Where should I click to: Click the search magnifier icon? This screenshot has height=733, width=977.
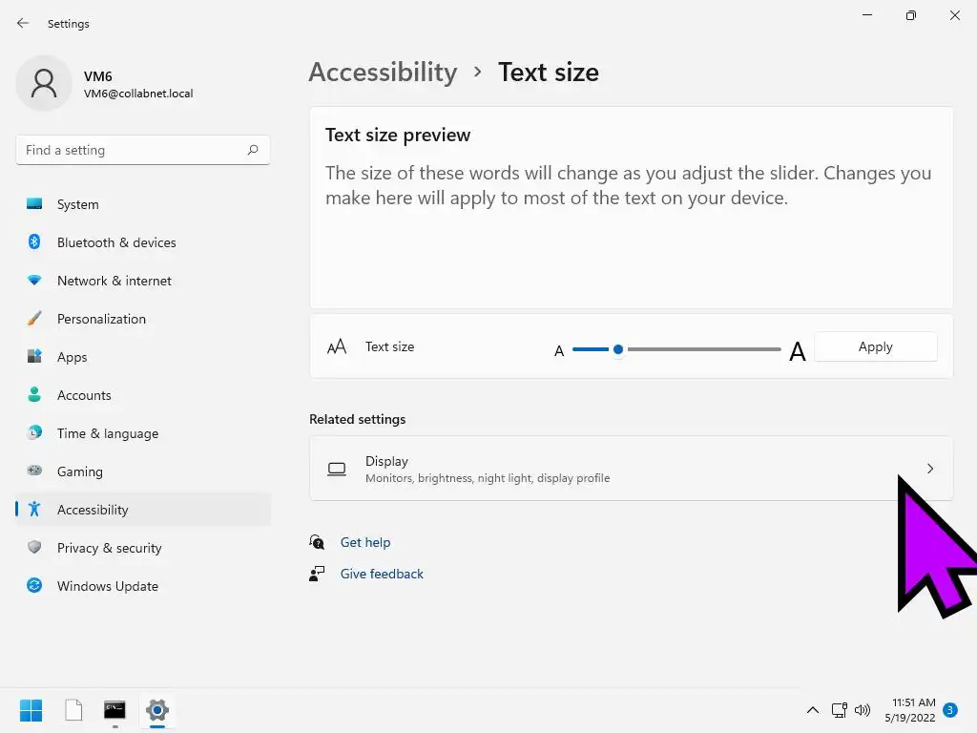253,150
